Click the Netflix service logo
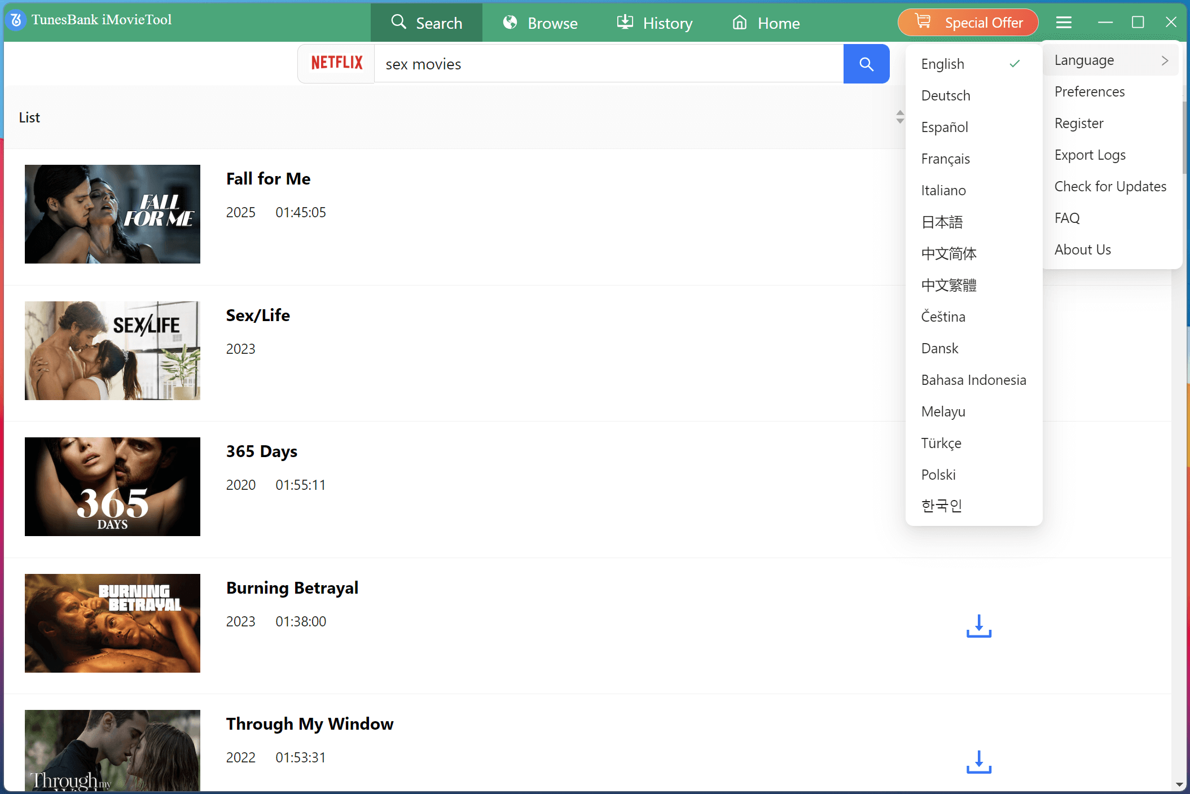The image size is (1190, 794). click(336, 63)
